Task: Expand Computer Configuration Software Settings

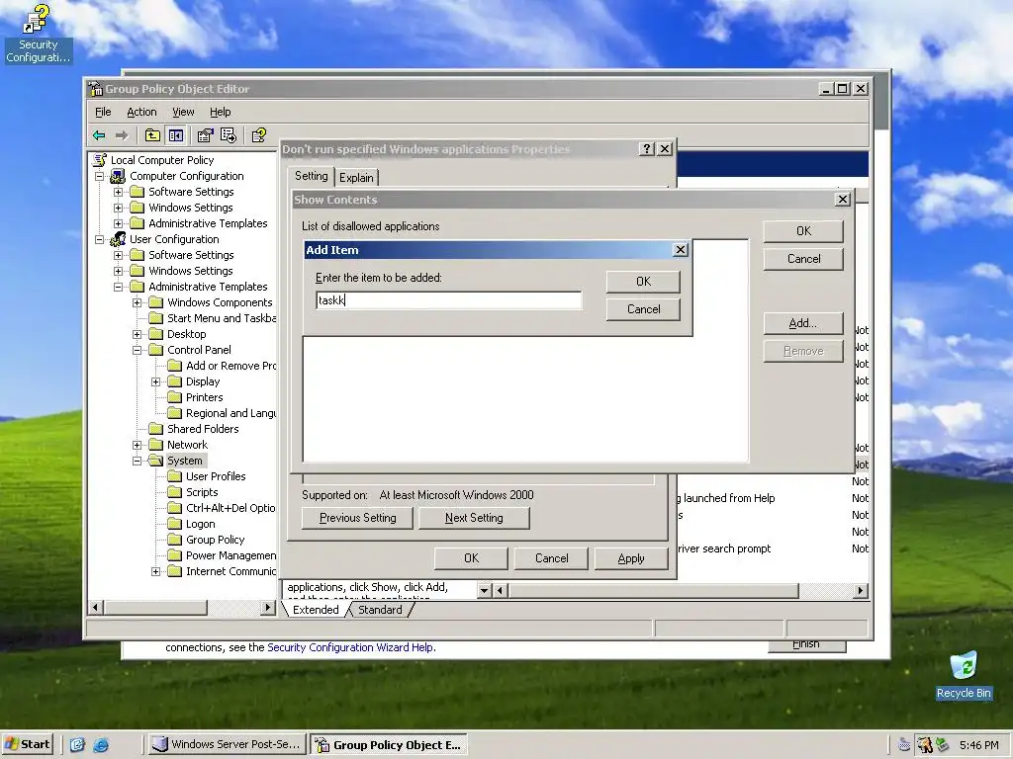Action: 119,192
